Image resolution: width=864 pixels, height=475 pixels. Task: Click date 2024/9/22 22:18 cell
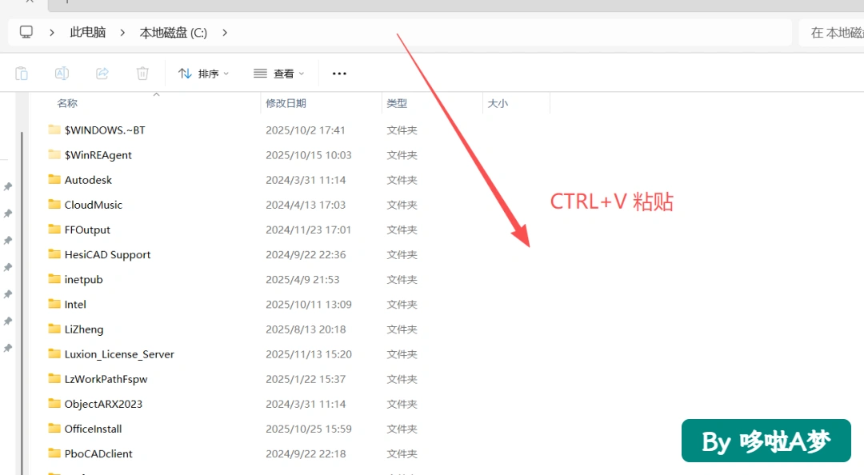point(306,453)
